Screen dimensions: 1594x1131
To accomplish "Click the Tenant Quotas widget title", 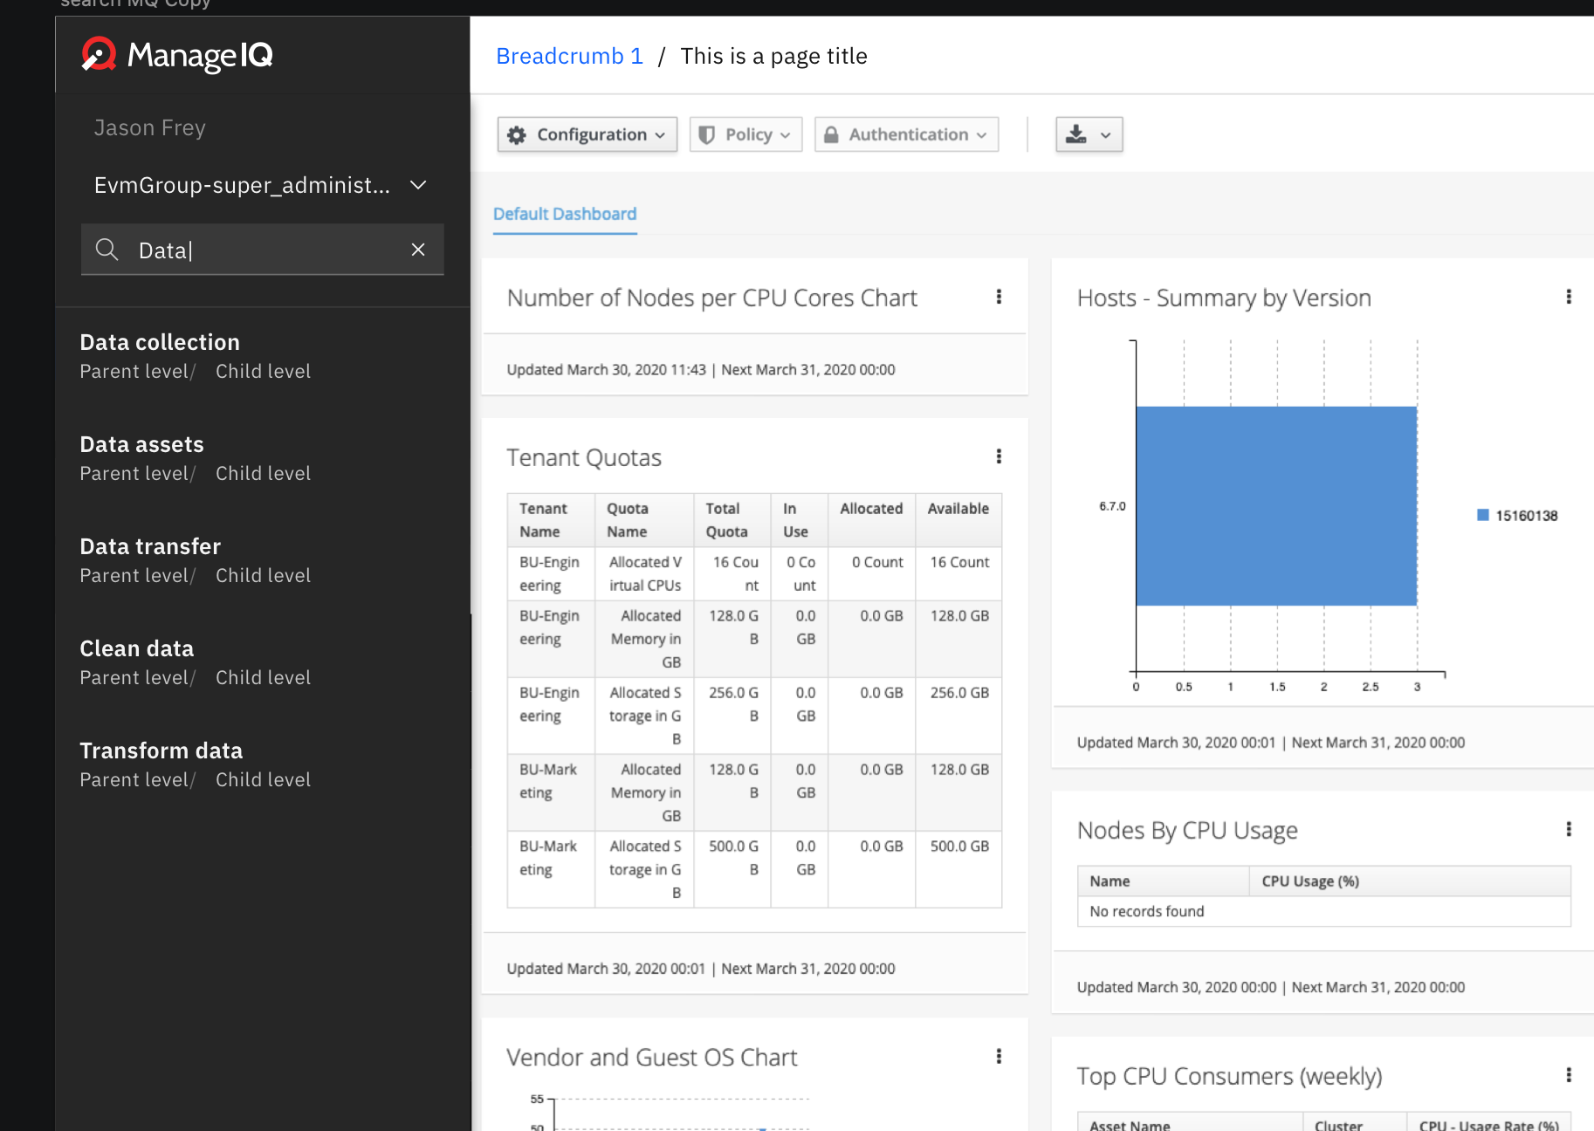I will pyautogui.click(x=584, y=457).
